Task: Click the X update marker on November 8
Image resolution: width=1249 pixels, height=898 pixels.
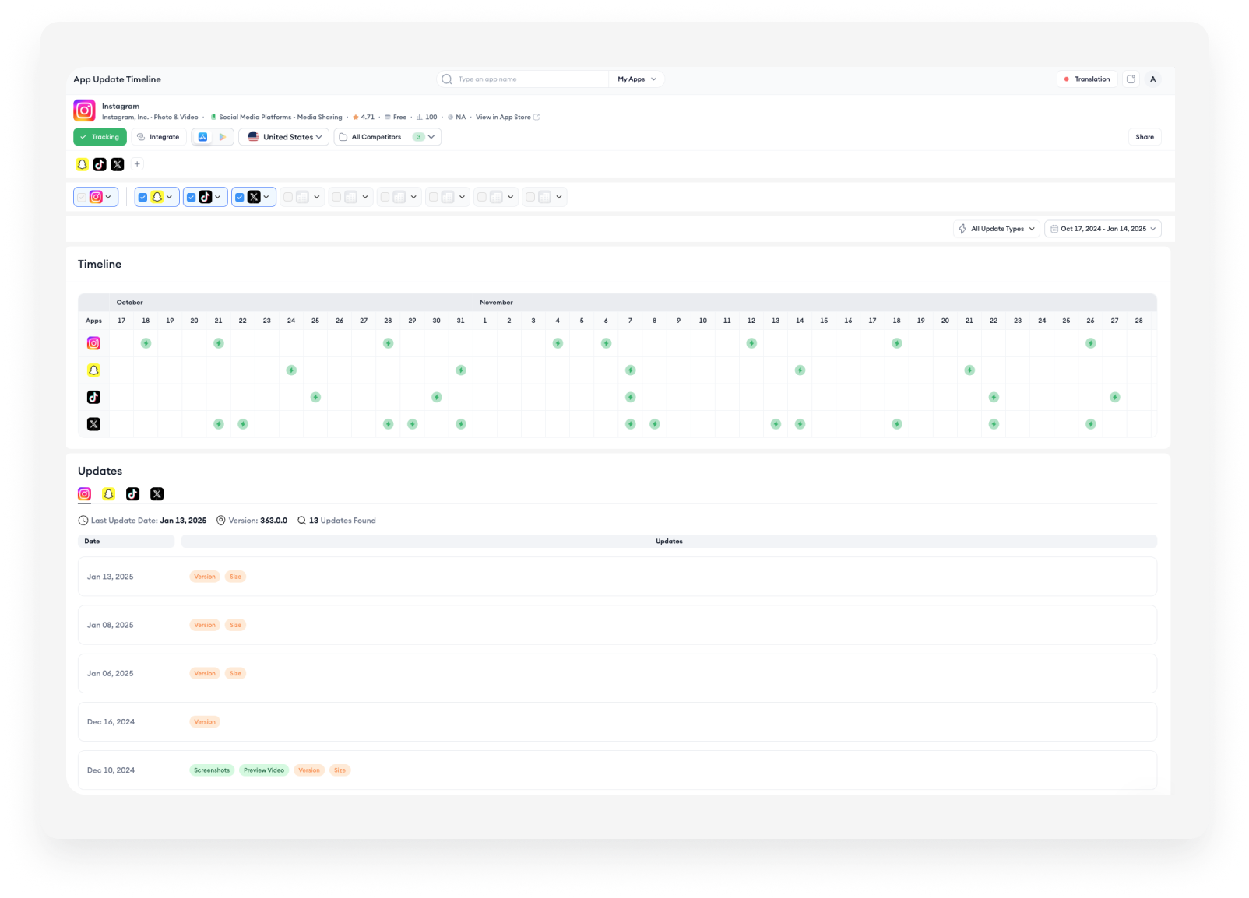Action: tap(655, 424)
